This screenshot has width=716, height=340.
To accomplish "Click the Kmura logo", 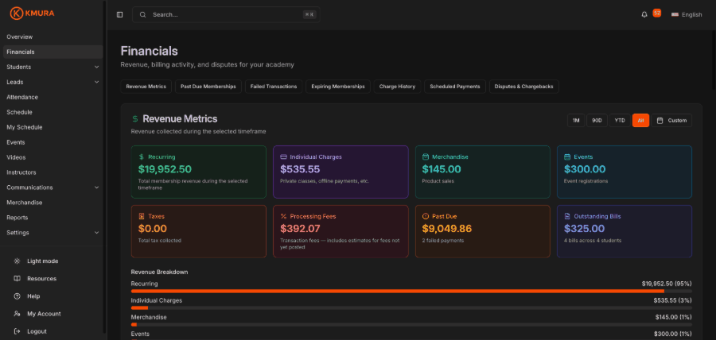I will point(32,14).
